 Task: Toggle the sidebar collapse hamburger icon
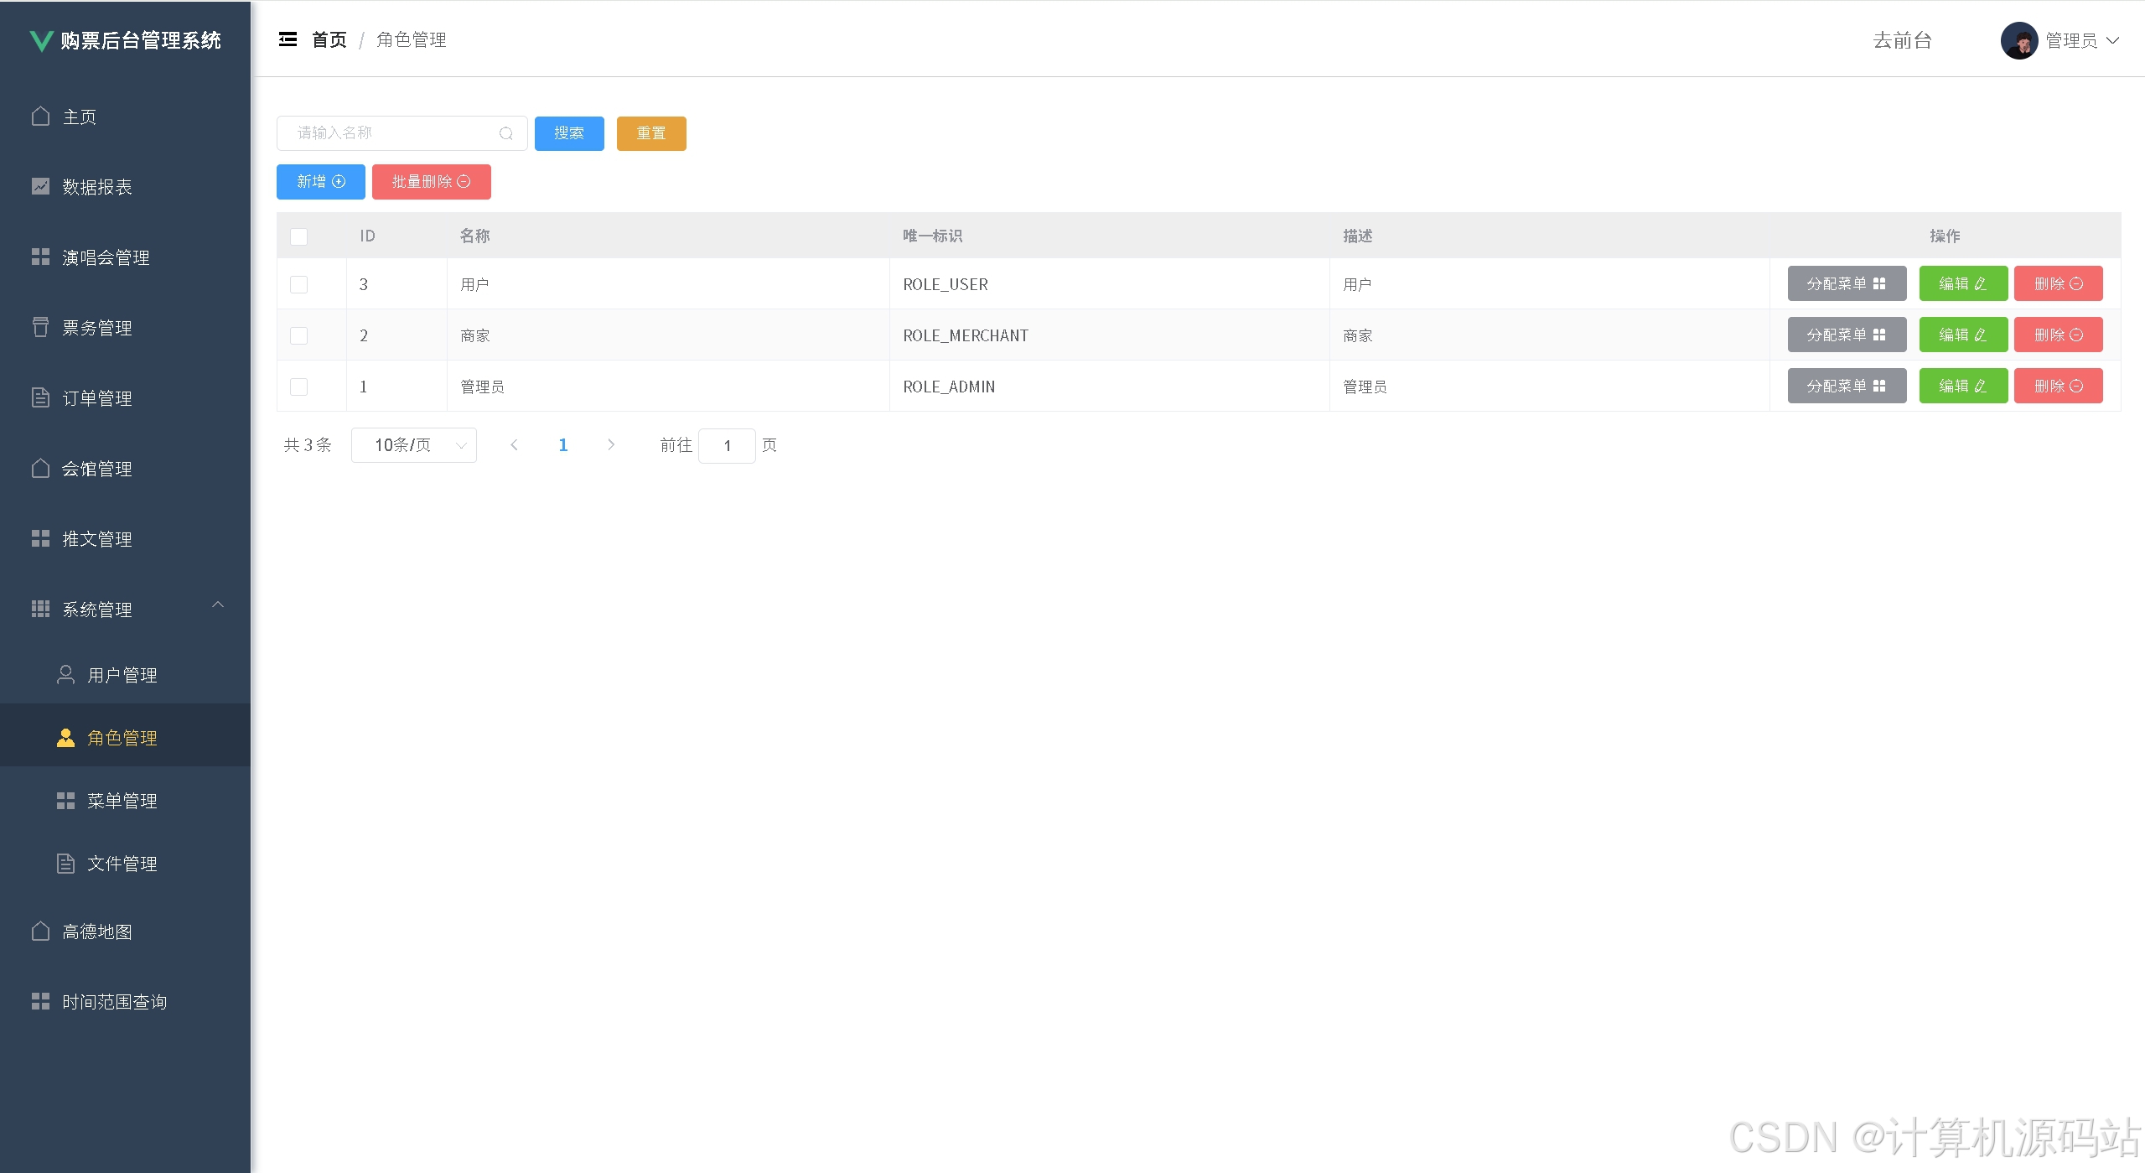pos(288,39)
